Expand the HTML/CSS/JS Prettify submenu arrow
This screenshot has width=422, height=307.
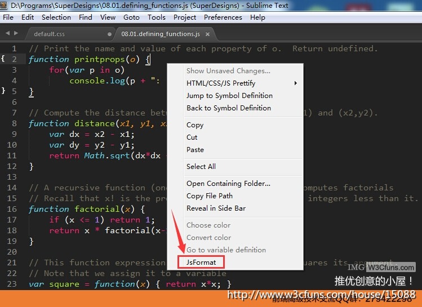click(295, 83)
